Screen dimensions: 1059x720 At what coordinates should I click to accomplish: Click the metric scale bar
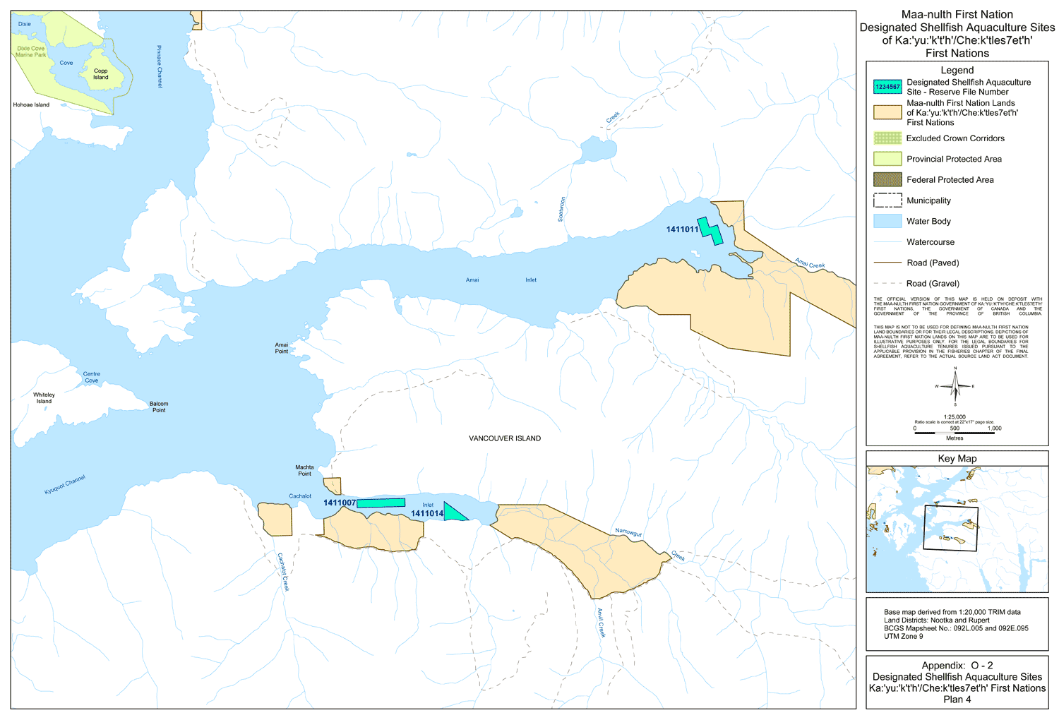coord(955,432)
